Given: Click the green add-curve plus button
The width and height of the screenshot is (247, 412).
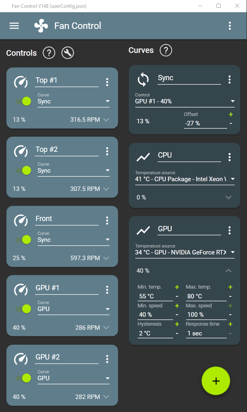Looking at the screenshot, I should tap(216, 381).
